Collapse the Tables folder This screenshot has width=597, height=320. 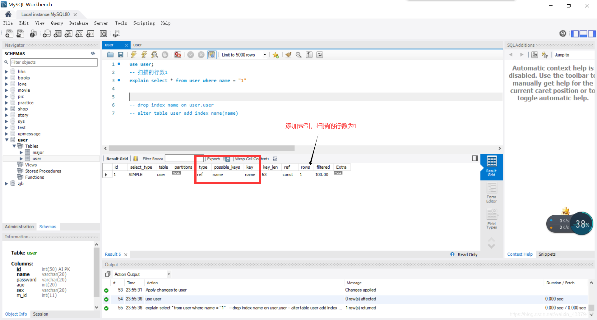pyautogui.click(x=14, y=146)
